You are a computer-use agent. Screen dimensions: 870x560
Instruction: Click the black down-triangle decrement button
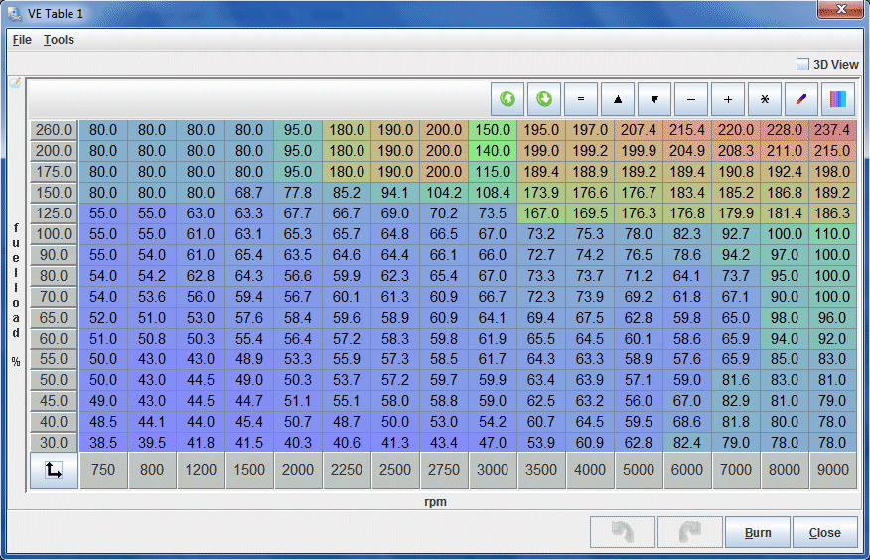654,99
